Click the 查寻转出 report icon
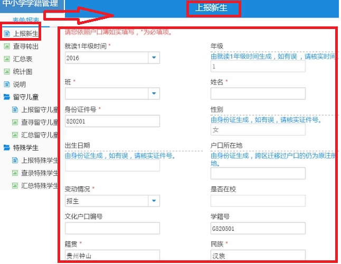 7,46
